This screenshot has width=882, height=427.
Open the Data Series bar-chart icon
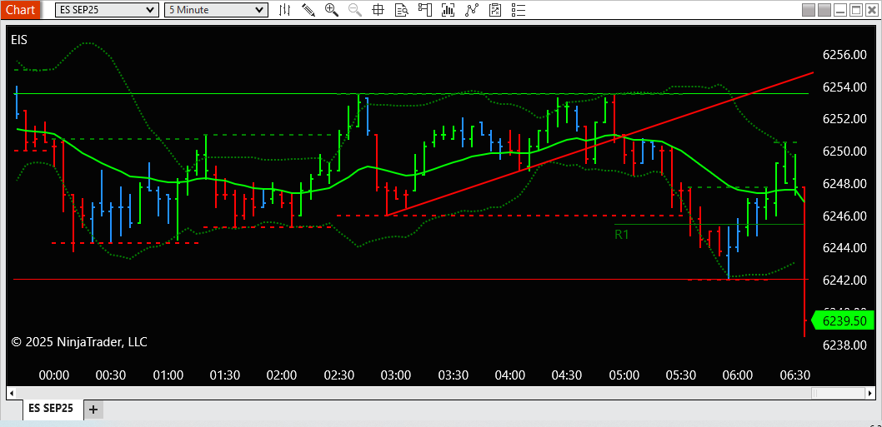click(449, 9)
